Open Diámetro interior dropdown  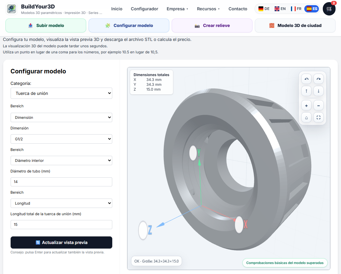[x=61, y=160]
